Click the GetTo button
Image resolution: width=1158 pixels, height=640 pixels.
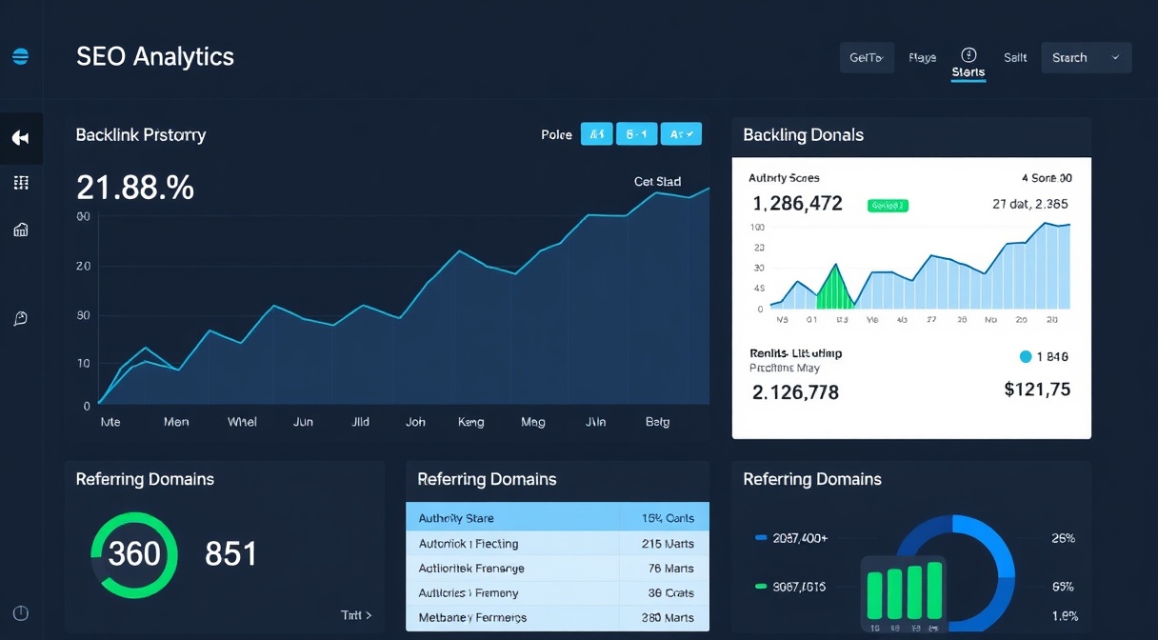click(867, 57)
